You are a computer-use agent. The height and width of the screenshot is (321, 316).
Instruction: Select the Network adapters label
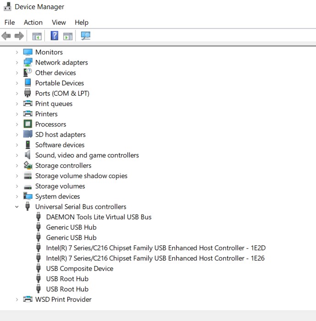(61, 62)
